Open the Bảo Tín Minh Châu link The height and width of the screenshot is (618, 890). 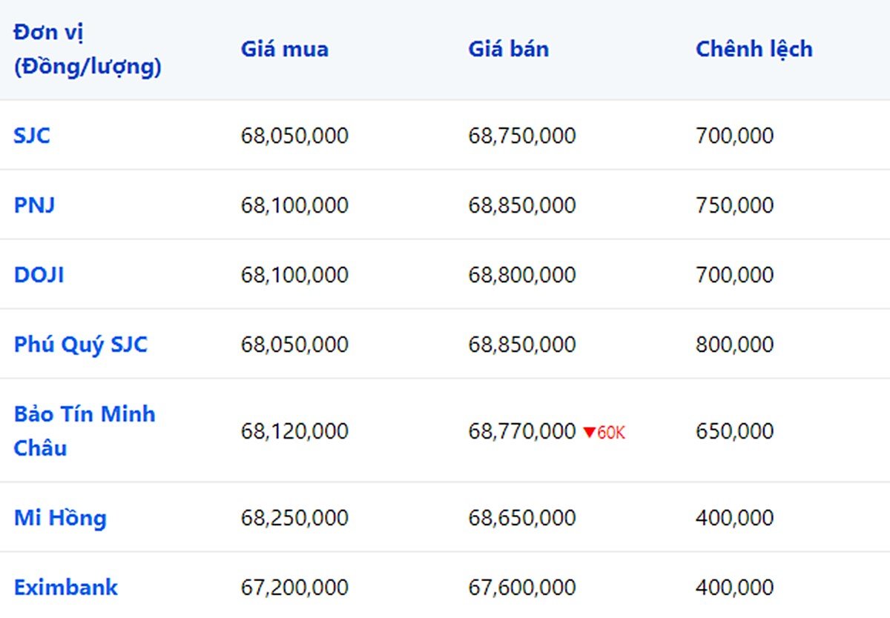(x=85, y=431)
